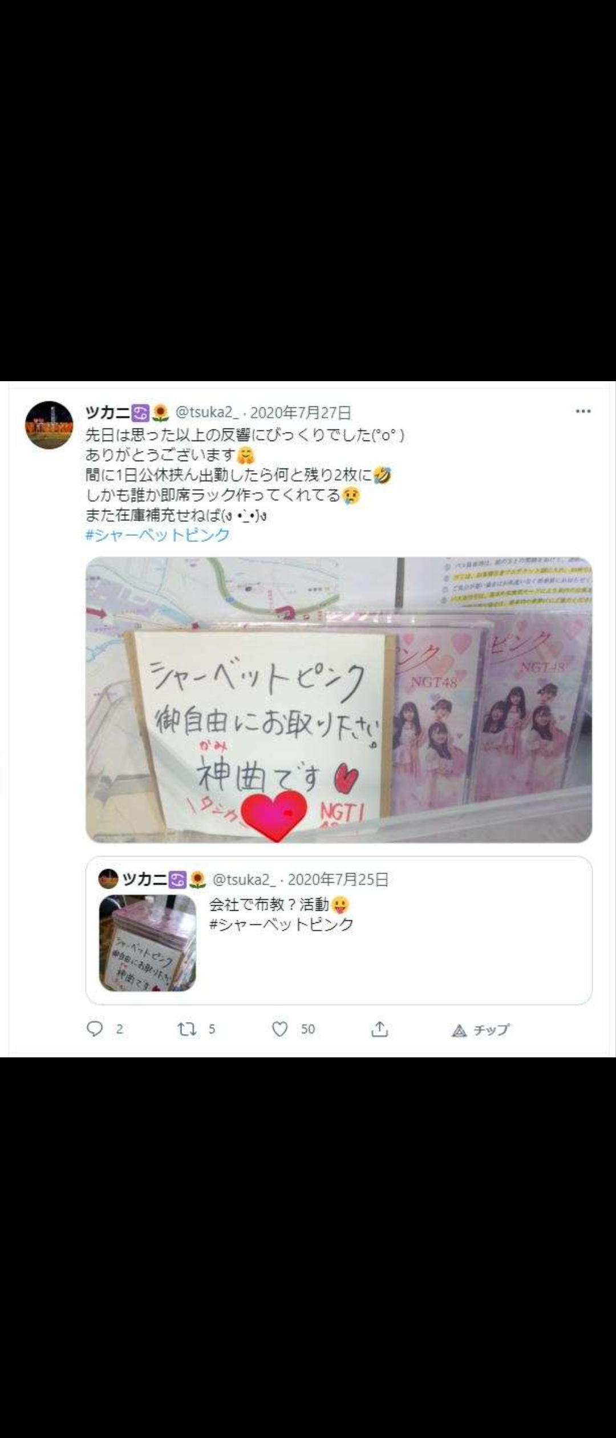Image resolution: width=616 pixels, height=1438 pixels.
Task: View the like count 50
Action: 308,1029
